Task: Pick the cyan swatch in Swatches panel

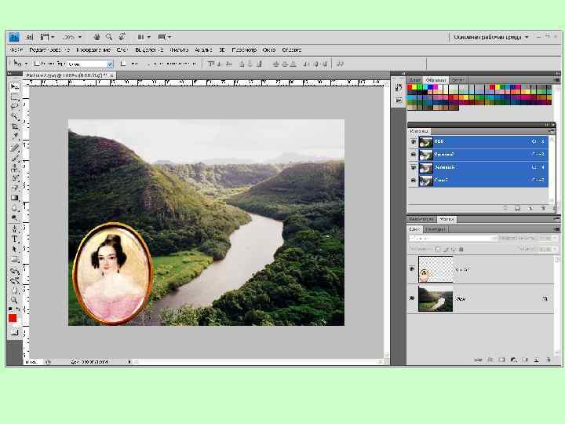Action: (x=425, y=87)
